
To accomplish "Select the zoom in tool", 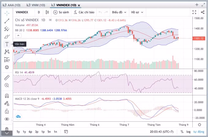I will 7,85.
